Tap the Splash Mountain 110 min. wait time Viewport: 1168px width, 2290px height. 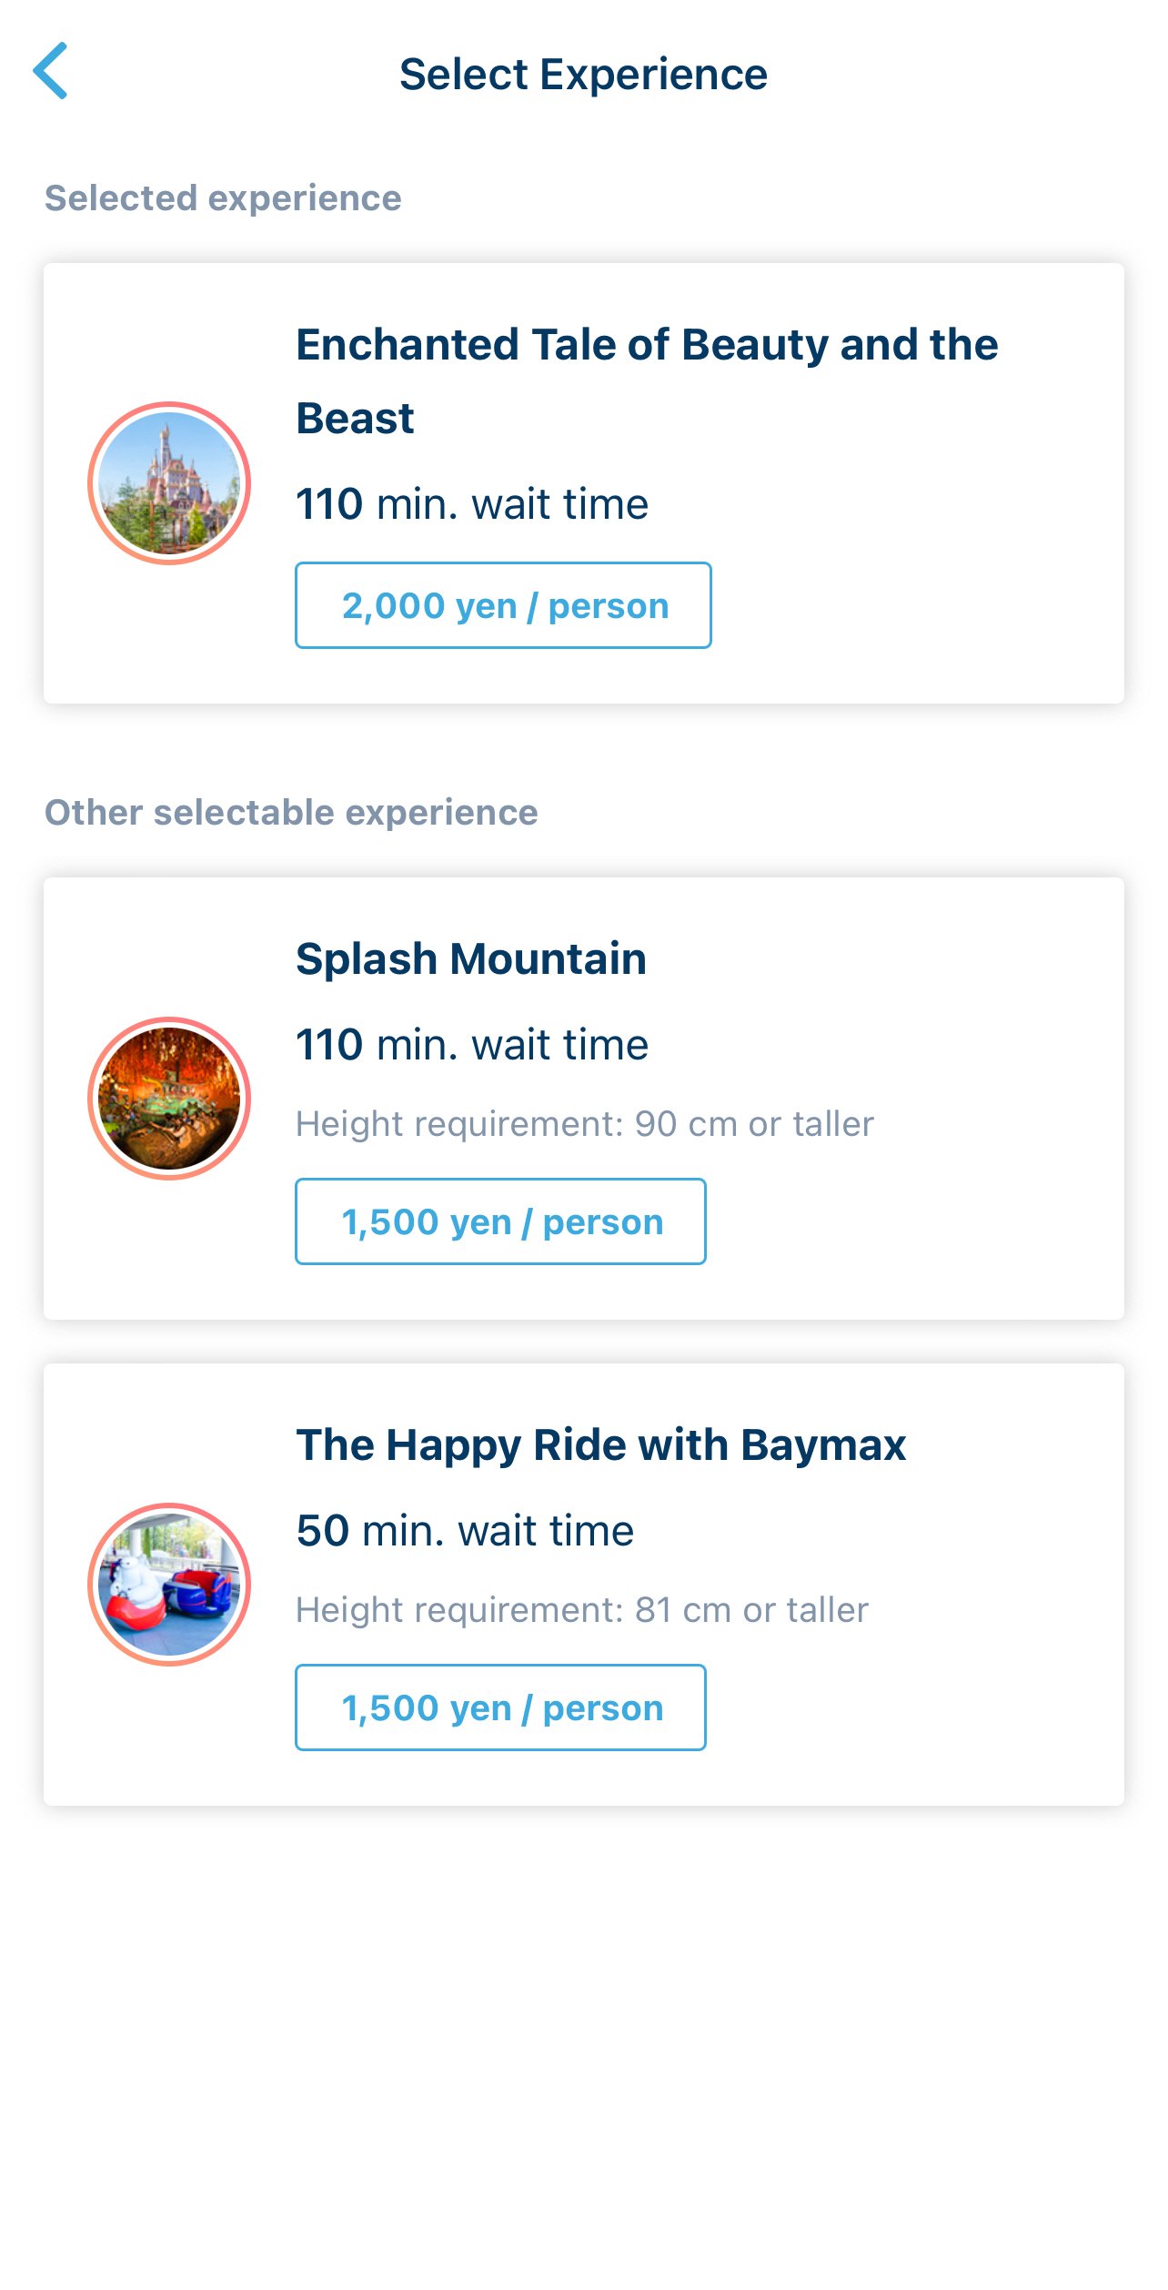pyautogui.click(x=472, y=1045)
